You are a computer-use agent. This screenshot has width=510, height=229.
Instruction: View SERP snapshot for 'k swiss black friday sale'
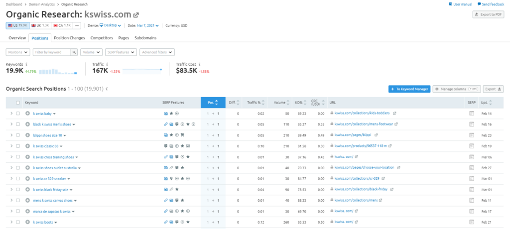coord(472,190)
